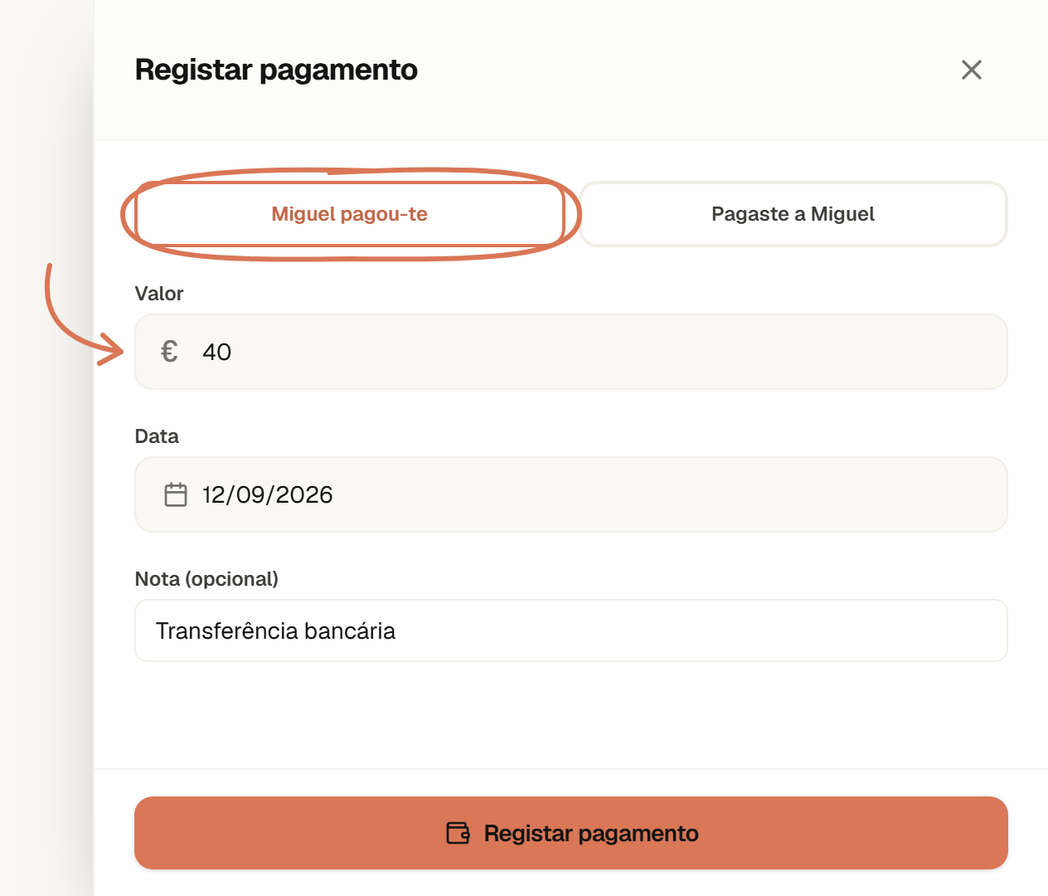1048x896 pixels.
Task: Click the date field 12/09/2026
Action: (x=571, y=494)
